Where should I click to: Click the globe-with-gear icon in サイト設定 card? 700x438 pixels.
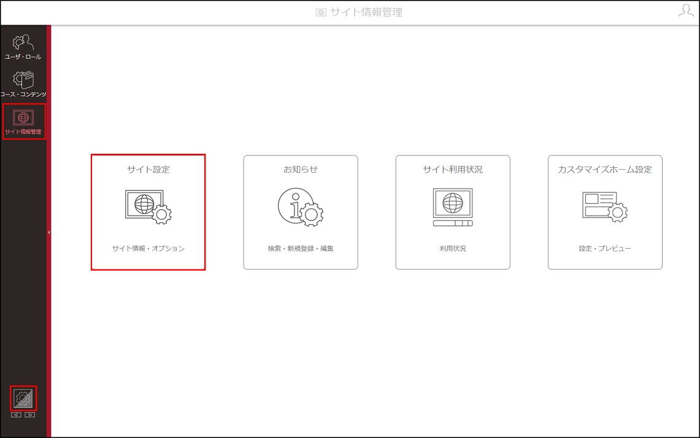tap(148, 206)
